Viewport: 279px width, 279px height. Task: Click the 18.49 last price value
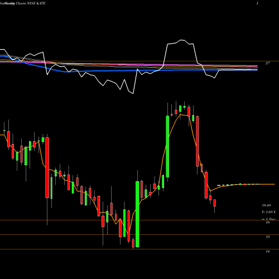pyautogui.click(x=266, y=205)
